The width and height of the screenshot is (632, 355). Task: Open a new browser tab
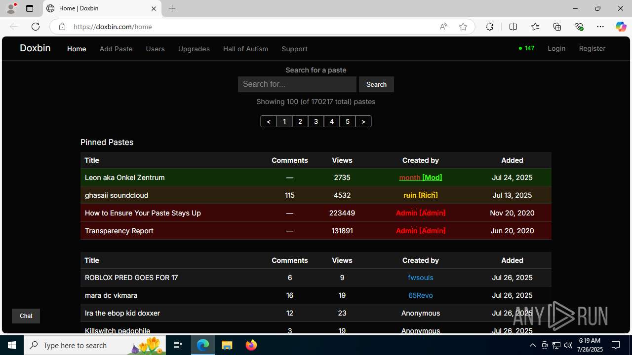pyautogui.click(x=172, y=8)
